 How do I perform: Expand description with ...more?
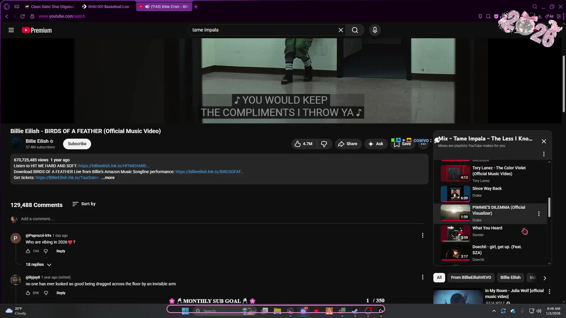[x=108, y=178]
